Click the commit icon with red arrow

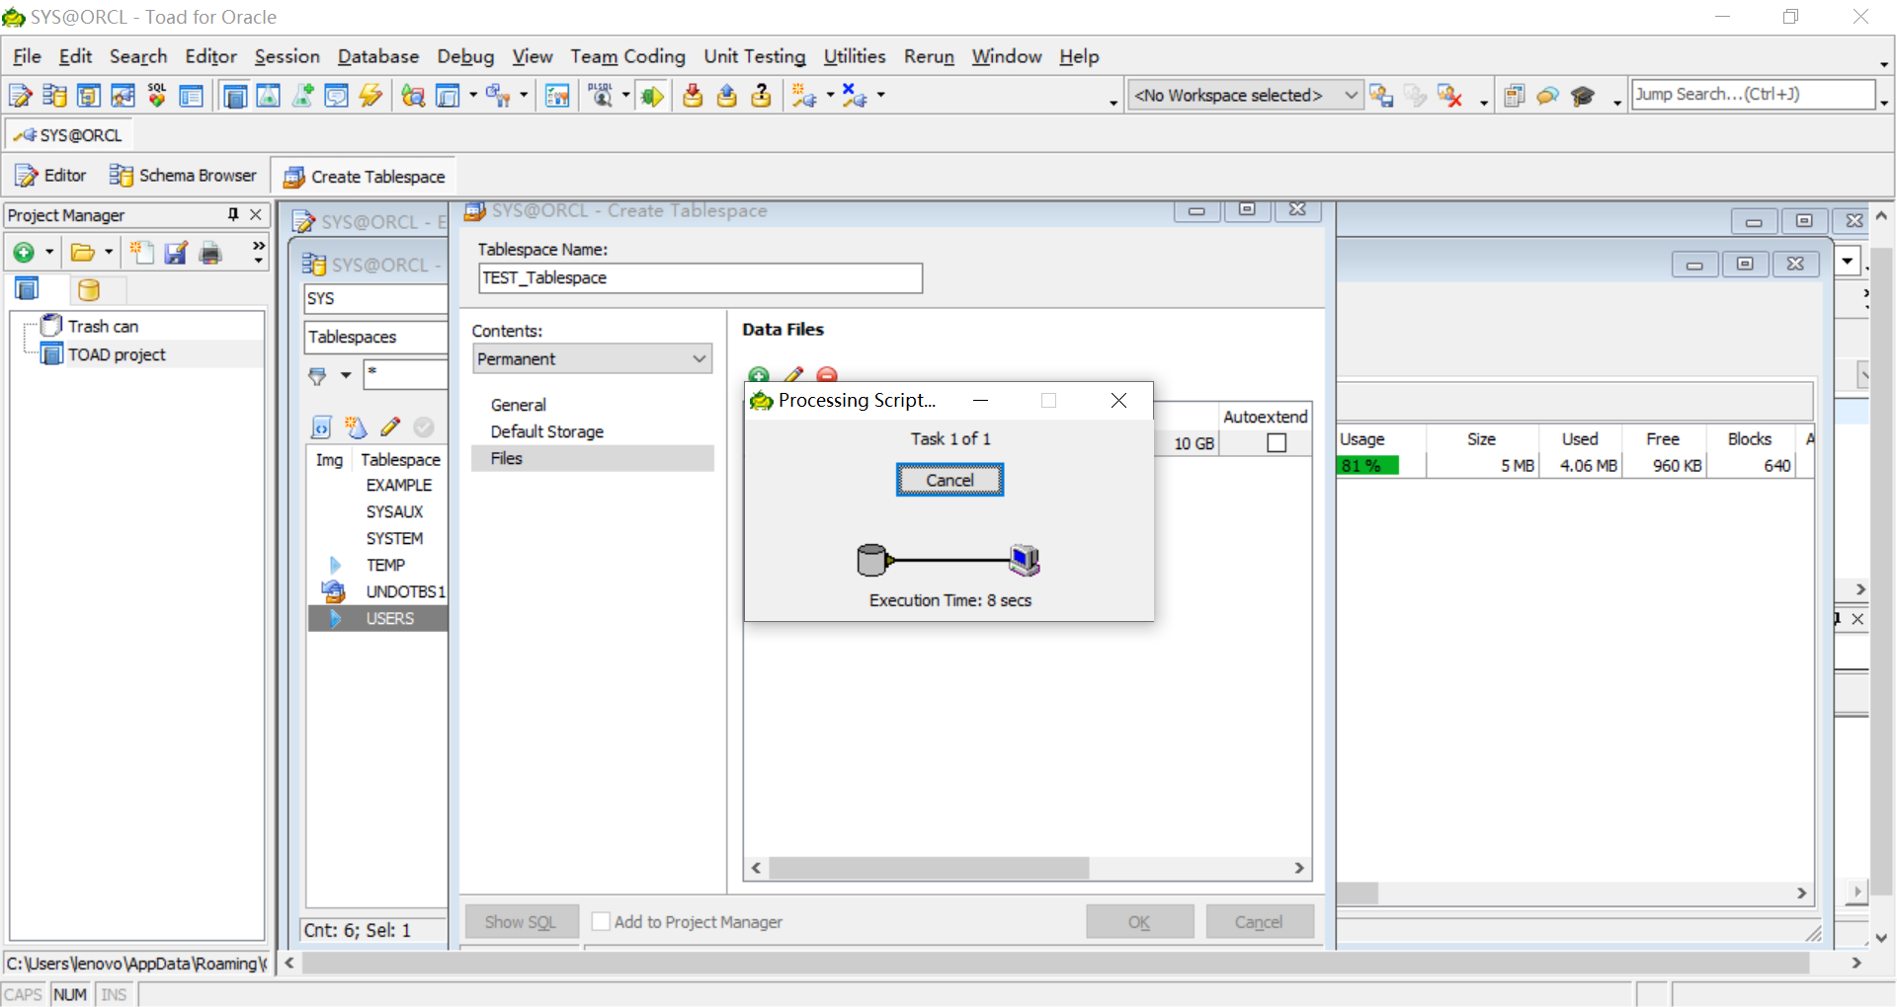pos(693,96)
